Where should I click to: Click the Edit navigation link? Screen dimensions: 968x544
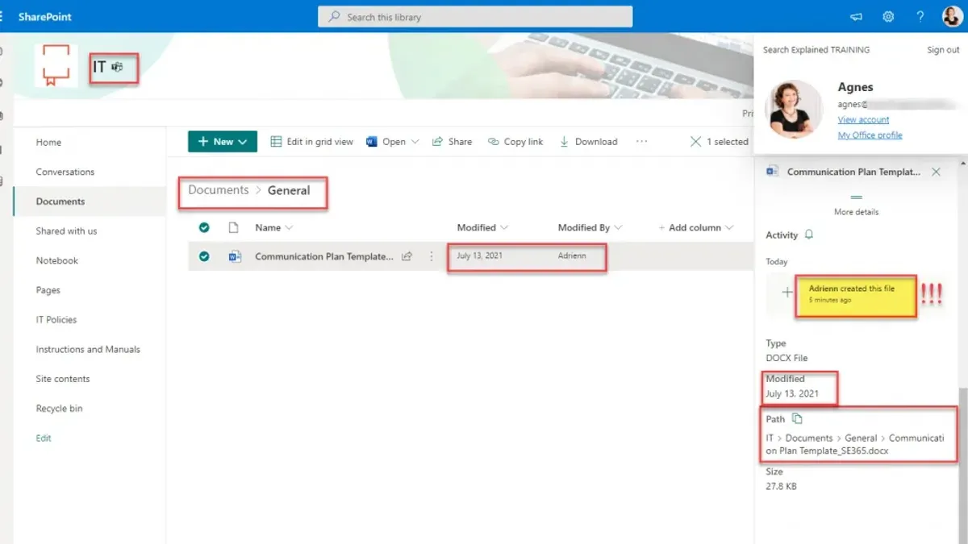[x=44, y=438]
